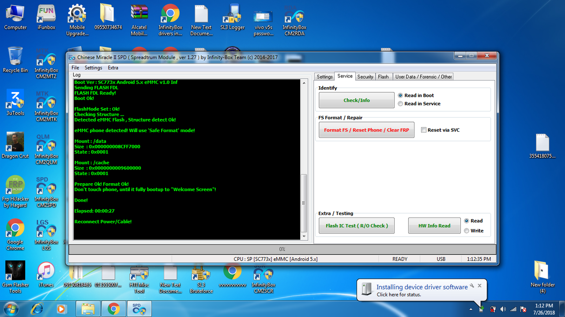Switch to the Settings tab
This screenshot has width=565, height=317.
coord(324,77)
